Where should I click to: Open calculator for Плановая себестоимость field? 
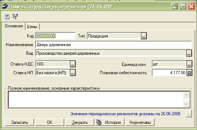pyautogui.click(x=189, y=73)
